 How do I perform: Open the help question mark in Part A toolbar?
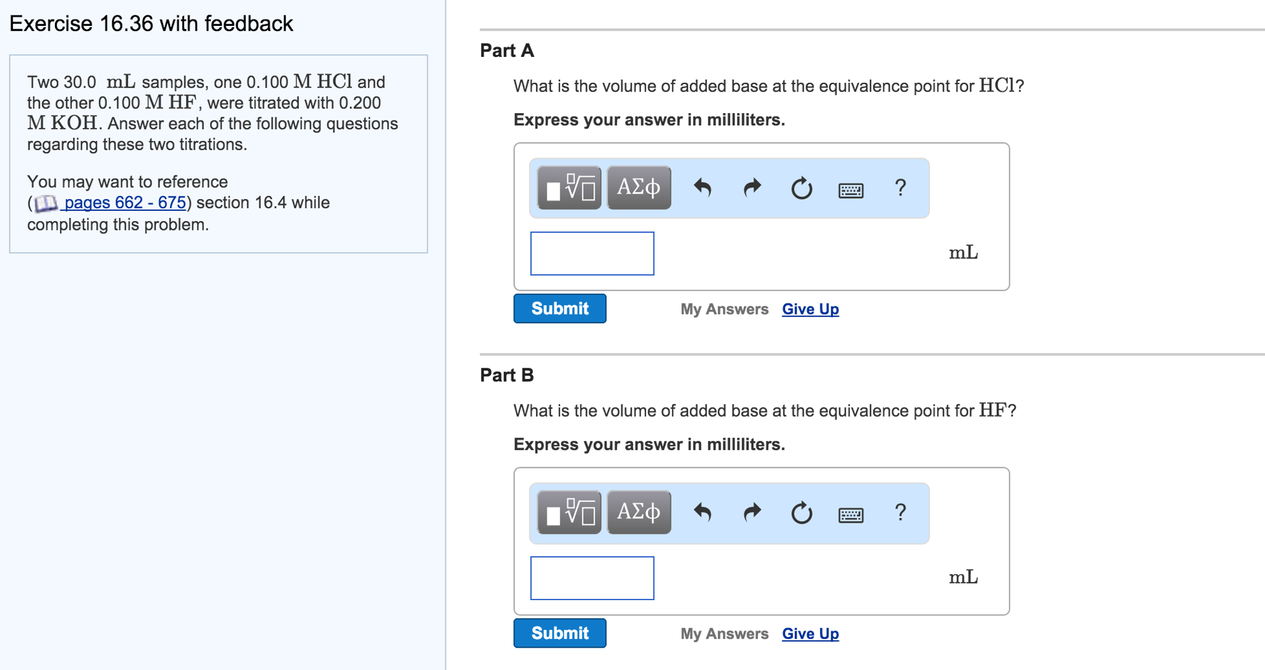click(x=900, y=187)
